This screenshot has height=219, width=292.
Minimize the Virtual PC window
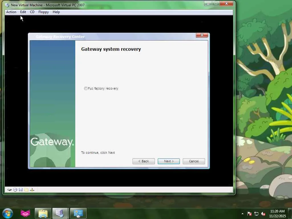click(x=208, y=3)
